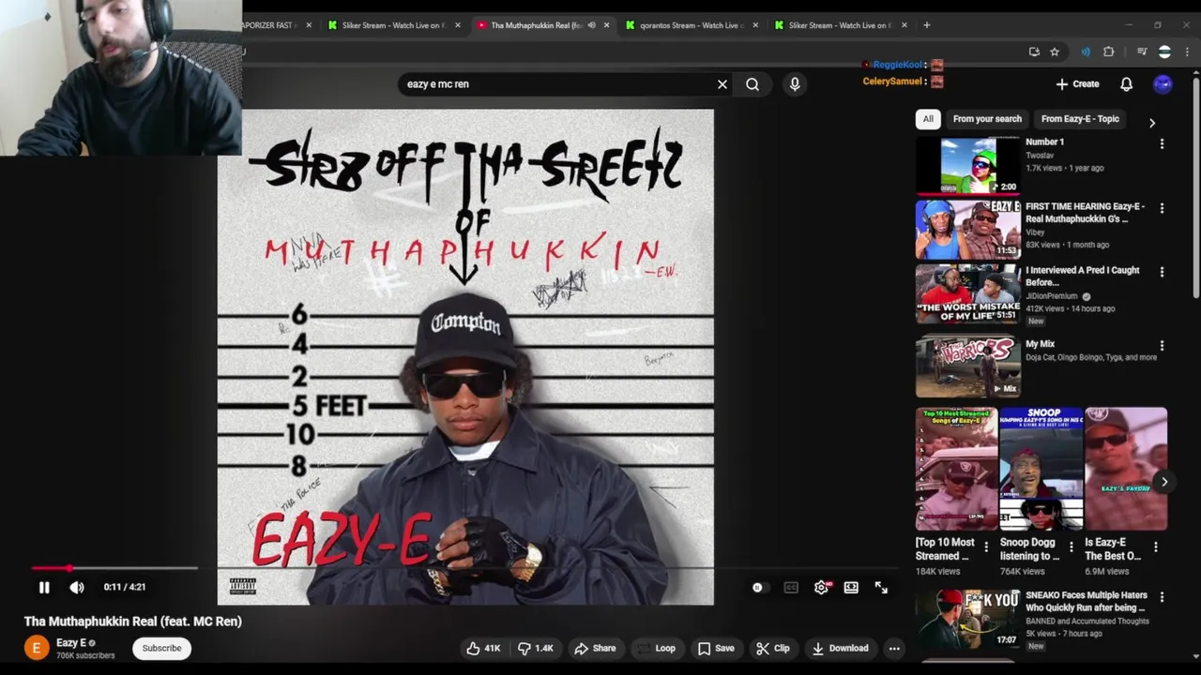Create a Clip of the video
This screenshot has height=675, width=1201.
coord(773,648)
